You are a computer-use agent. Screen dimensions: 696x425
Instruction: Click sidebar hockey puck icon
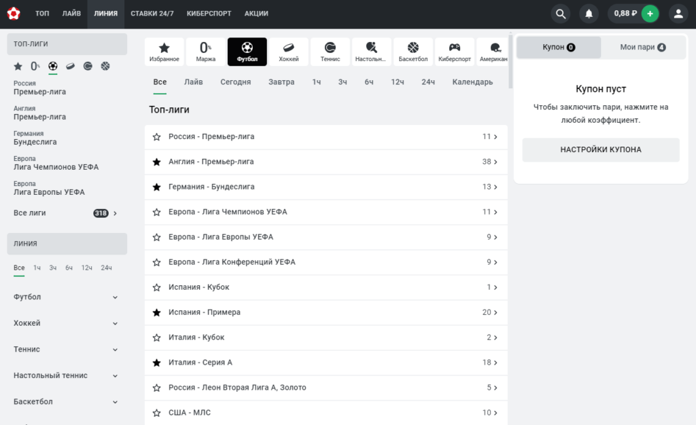(x=70, y=67)
